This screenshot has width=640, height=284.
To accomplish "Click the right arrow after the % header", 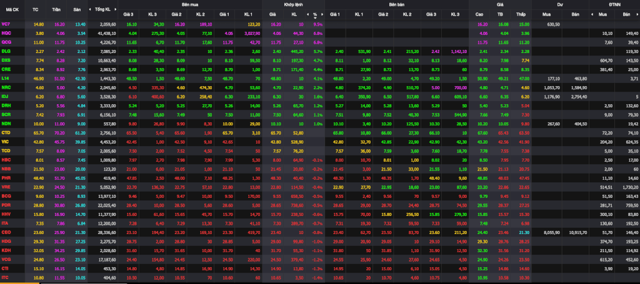I will (322, 15).
